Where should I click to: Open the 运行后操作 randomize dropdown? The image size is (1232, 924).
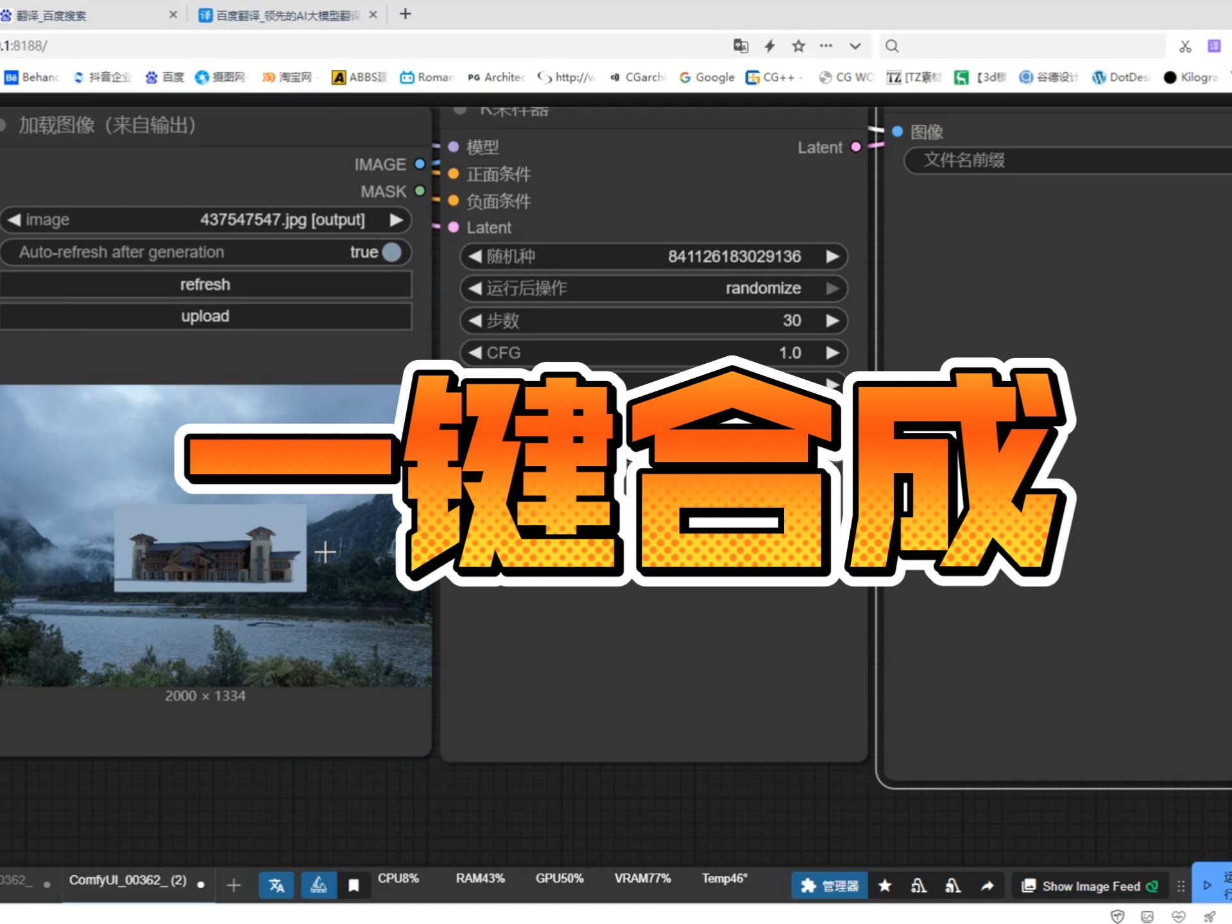pos(654,289)
